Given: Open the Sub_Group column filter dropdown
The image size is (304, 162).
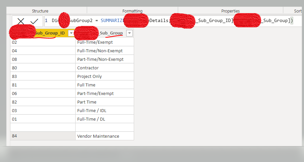Looking at the screenshot, I should [x=129, y=33].
